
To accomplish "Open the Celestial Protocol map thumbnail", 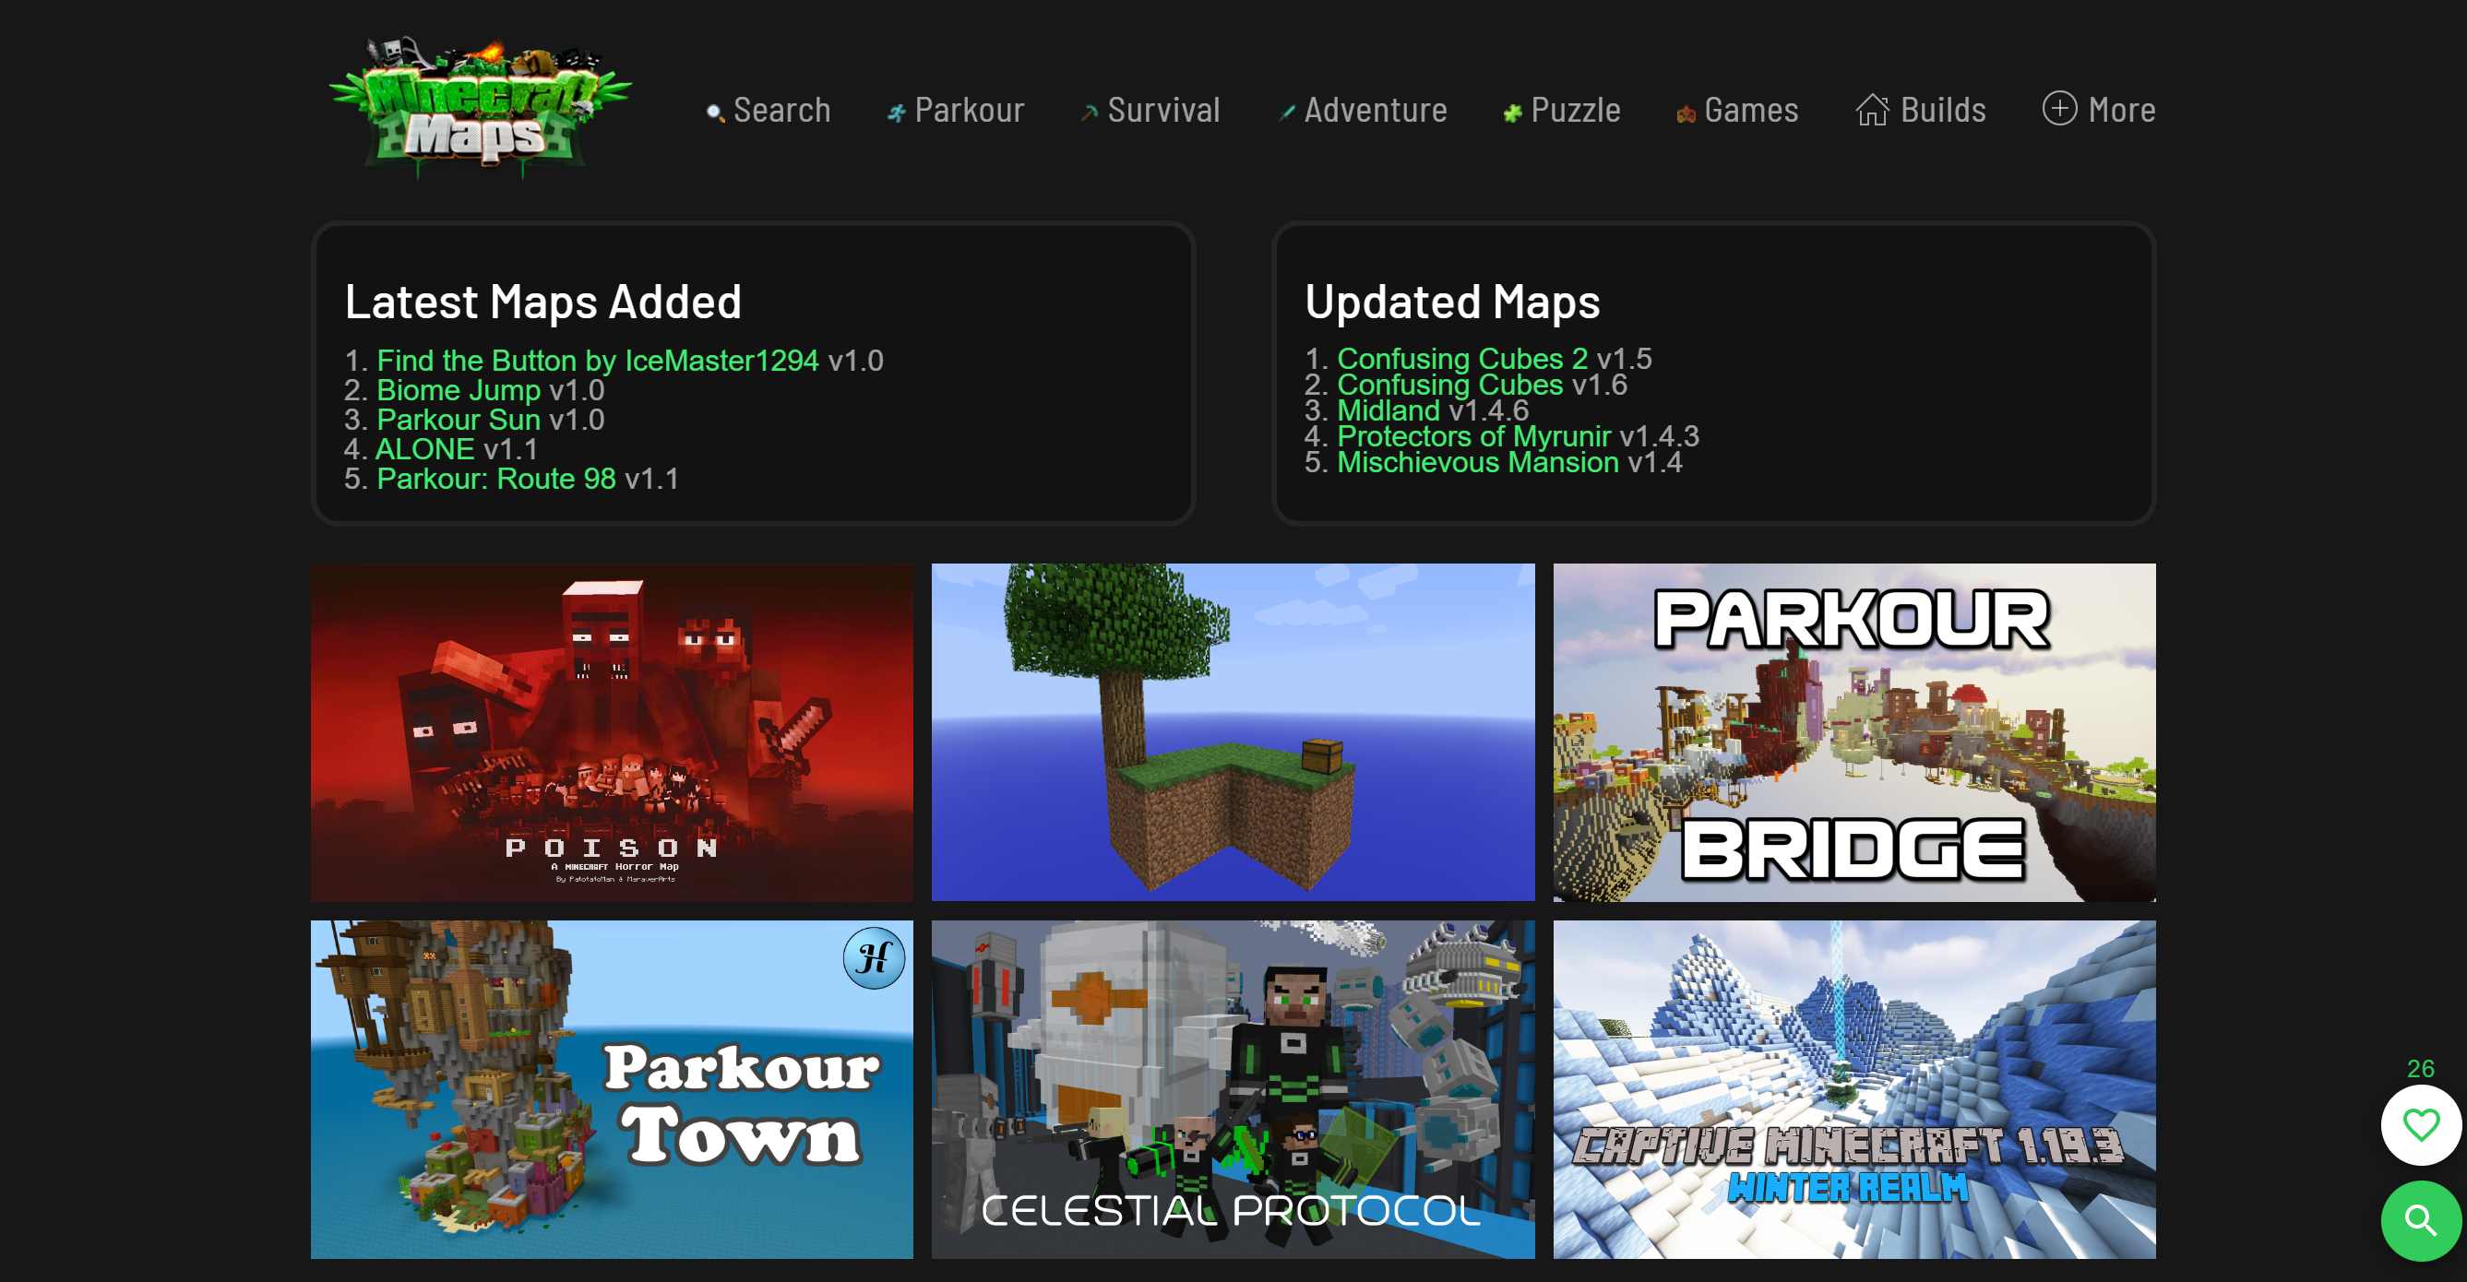I will (x=1233, y=1089).
